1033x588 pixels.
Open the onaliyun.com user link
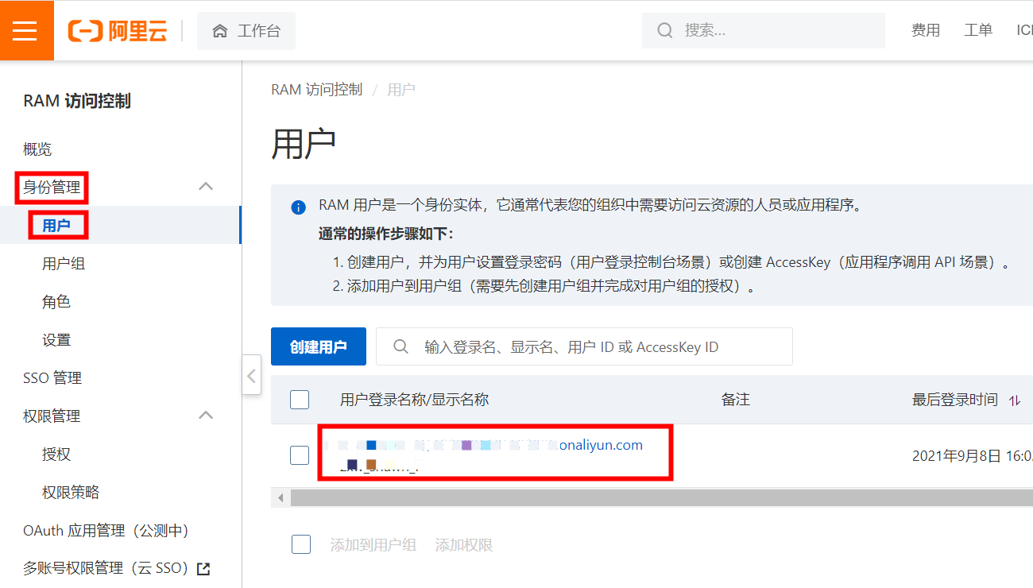pyautogui.click(x=600, y=445)
